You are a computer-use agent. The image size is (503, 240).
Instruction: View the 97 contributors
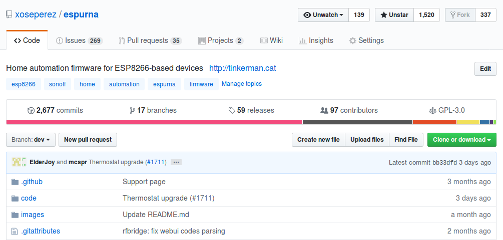click(349, 110)
